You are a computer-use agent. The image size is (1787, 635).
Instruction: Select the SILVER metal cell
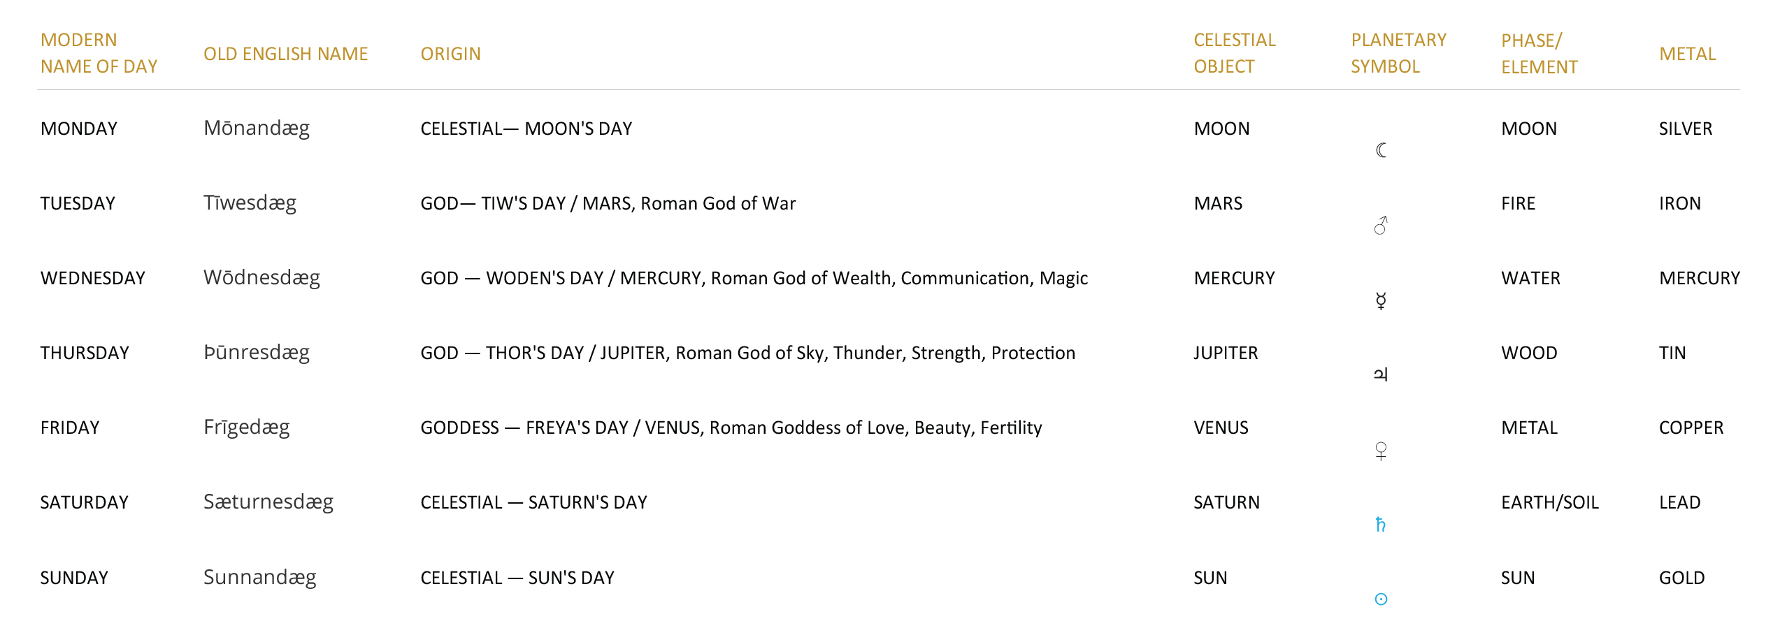coord(1686,129)
